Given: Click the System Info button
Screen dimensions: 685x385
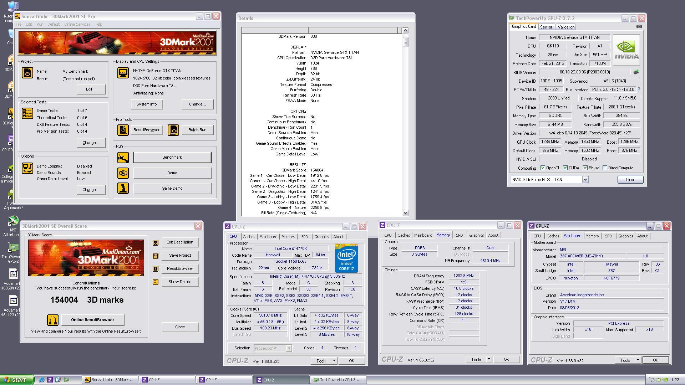Looking at the screenshot, I should (147, 104).
